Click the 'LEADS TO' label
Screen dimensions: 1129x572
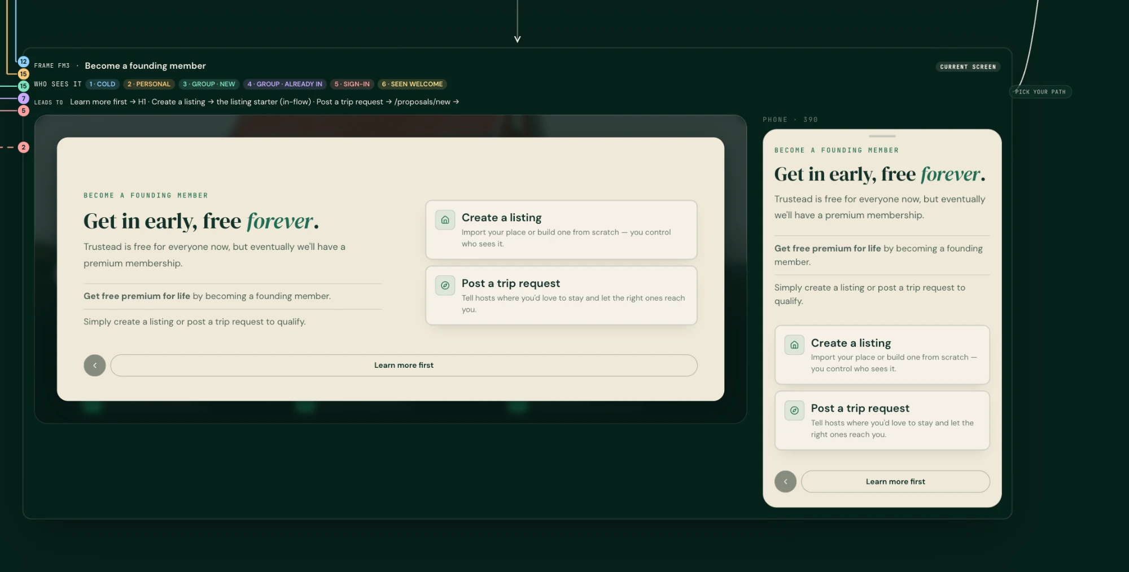(49, 102)
